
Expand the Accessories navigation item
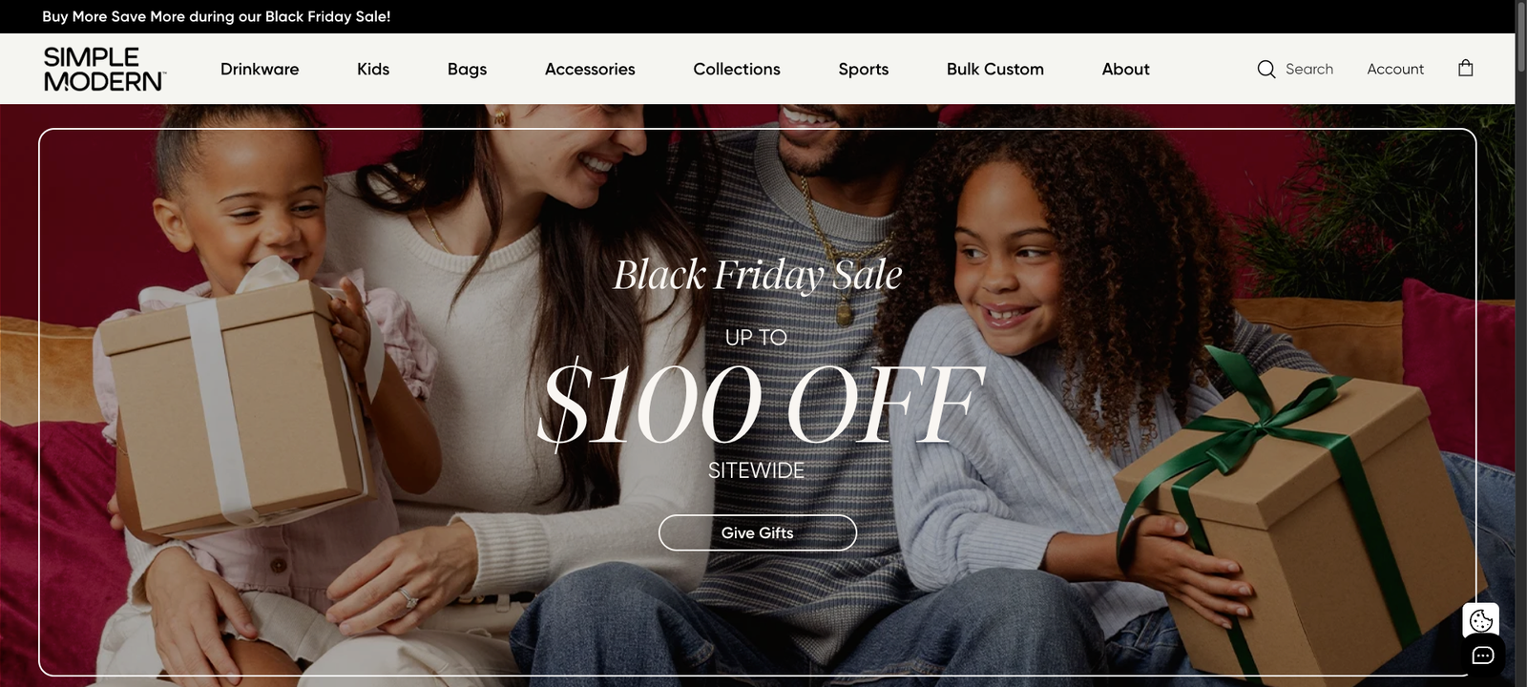pos(590,69)
